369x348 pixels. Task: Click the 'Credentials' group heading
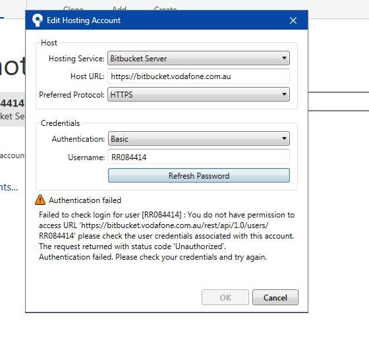point(60,123)
